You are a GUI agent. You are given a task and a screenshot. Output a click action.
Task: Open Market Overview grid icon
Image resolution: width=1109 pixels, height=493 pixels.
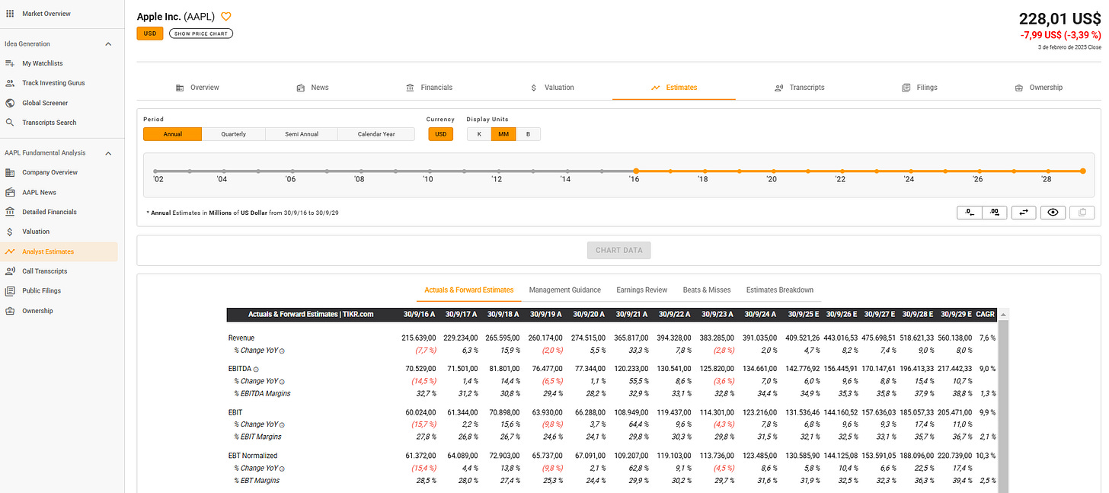[x=9, y=14]
